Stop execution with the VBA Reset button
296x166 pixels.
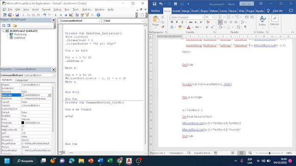pos(66,15)
